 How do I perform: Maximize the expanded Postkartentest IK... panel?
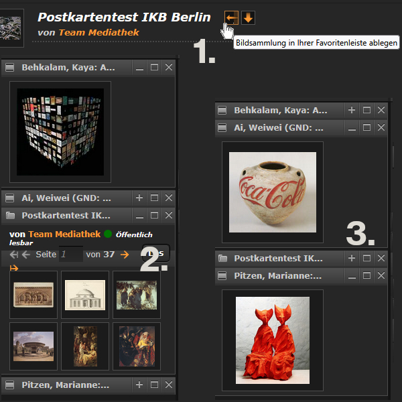(x=154, y=215)
